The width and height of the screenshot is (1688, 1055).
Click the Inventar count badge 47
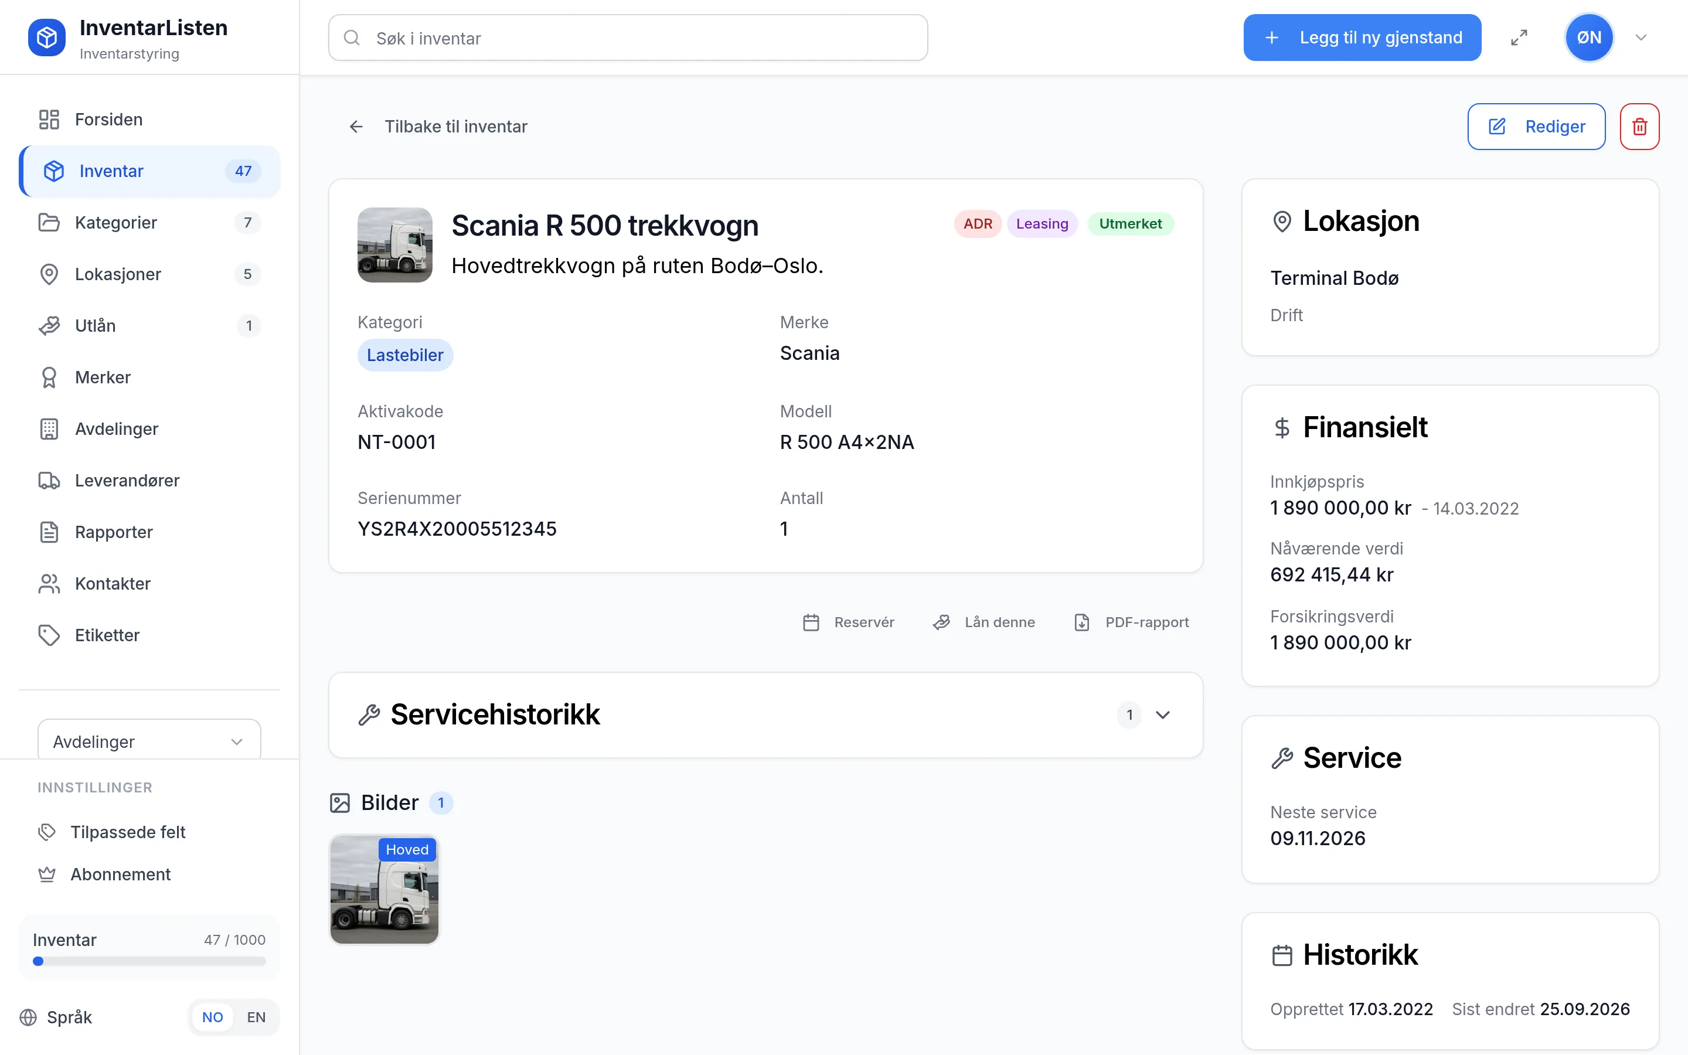point(243,171)
